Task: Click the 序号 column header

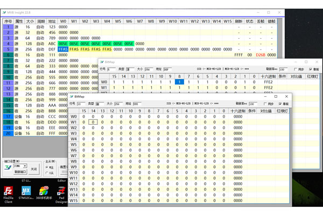Action: [x=8, y=21]
